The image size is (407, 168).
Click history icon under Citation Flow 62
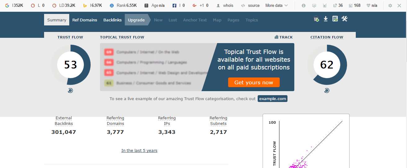327,91
